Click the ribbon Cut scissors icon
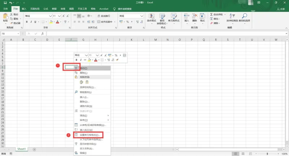This screenshot has width=289, height=156. point(12,14)
